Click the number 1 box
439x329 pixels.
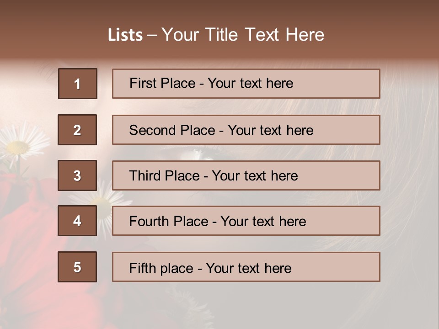tap(78, 84)
